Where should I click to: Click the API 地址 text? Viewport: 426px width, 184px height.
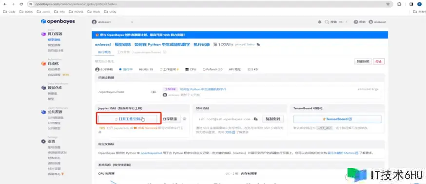point(235,69)
